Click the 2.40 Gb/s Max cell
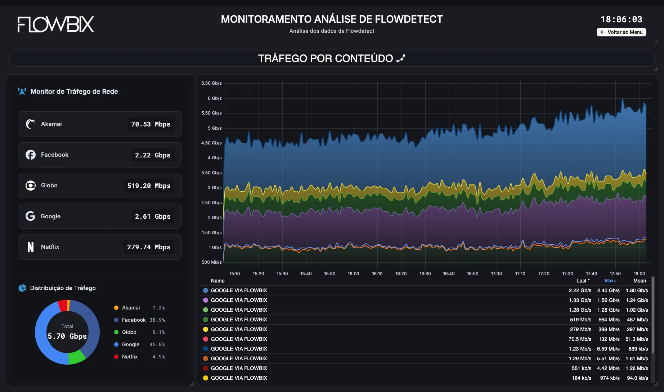664x392 pixels. (x=608, y=290)
